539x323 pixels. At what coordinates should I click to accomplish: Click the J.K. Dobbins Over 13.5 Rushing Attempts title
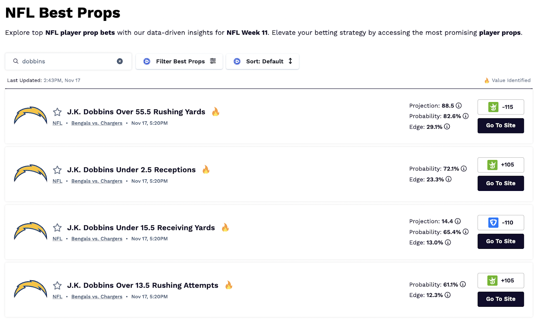pyautogui.click(x=142, y=286)
